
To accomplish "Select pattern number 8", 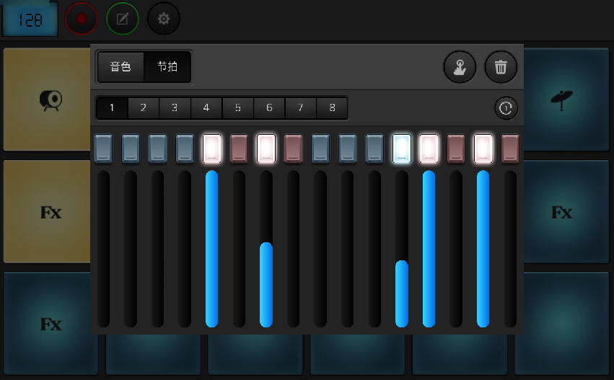I will [332, 108].
